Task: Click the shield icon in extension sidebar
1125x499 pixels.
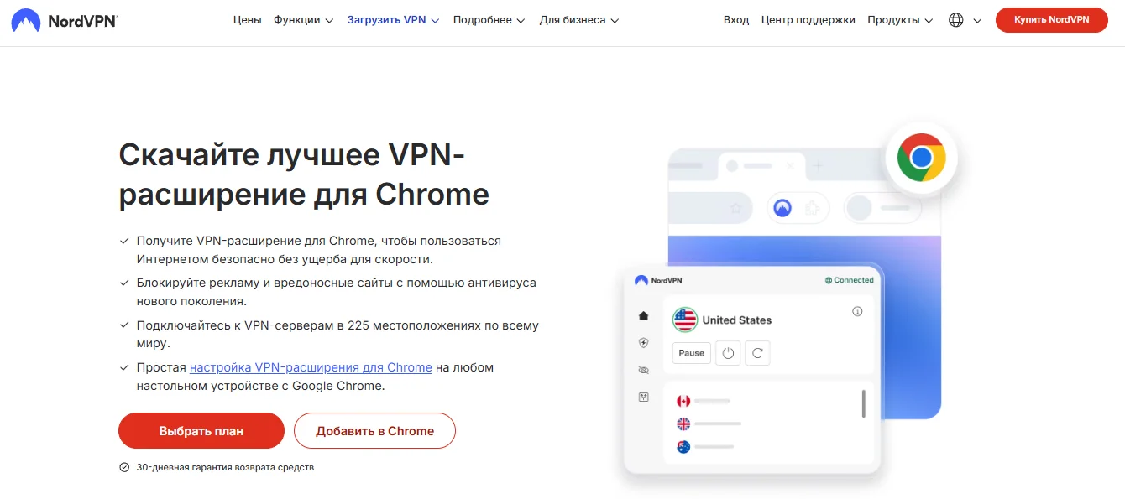Action: tap(643, 342)
